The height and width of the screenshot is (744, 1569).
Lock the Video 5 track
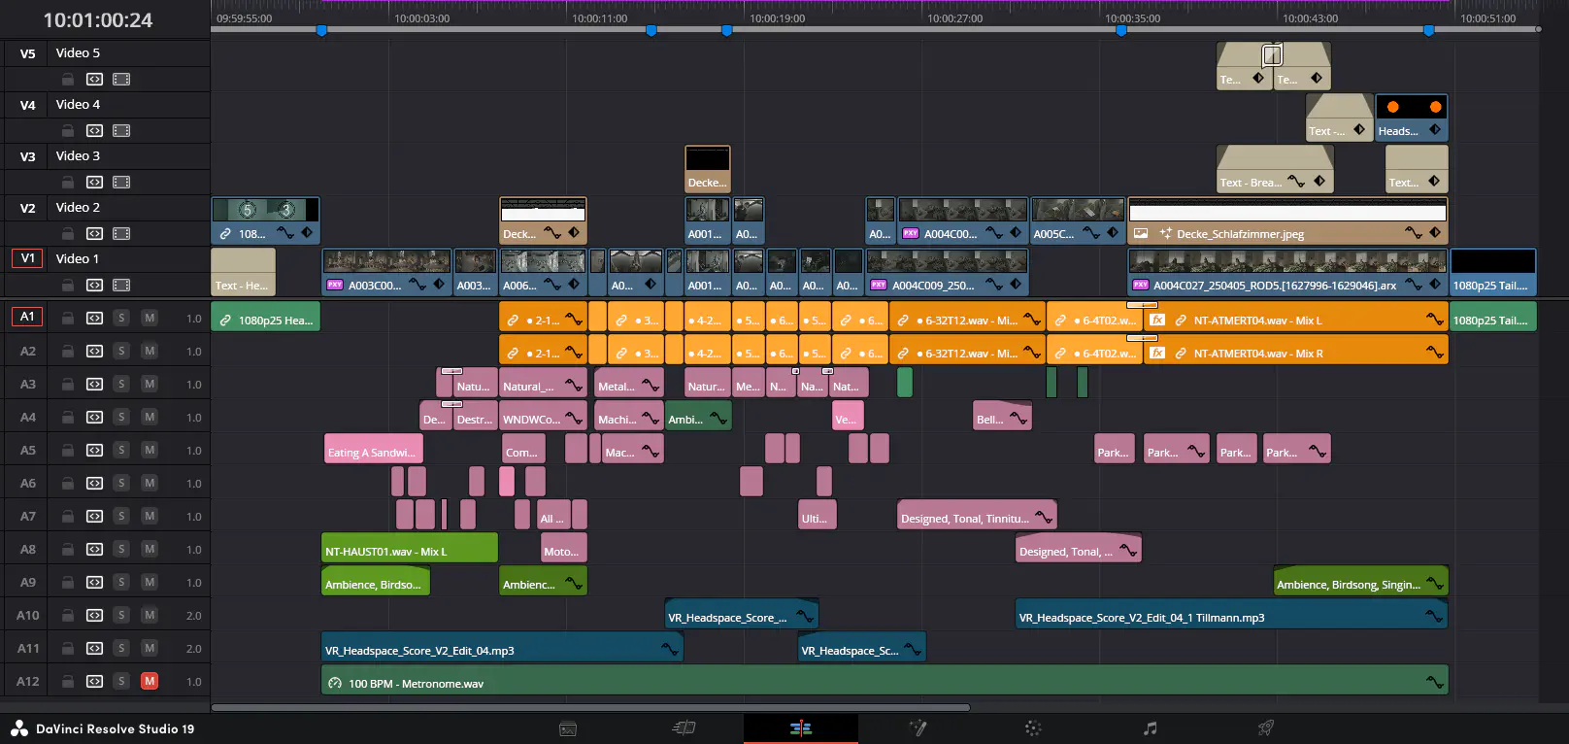[68, 80]
